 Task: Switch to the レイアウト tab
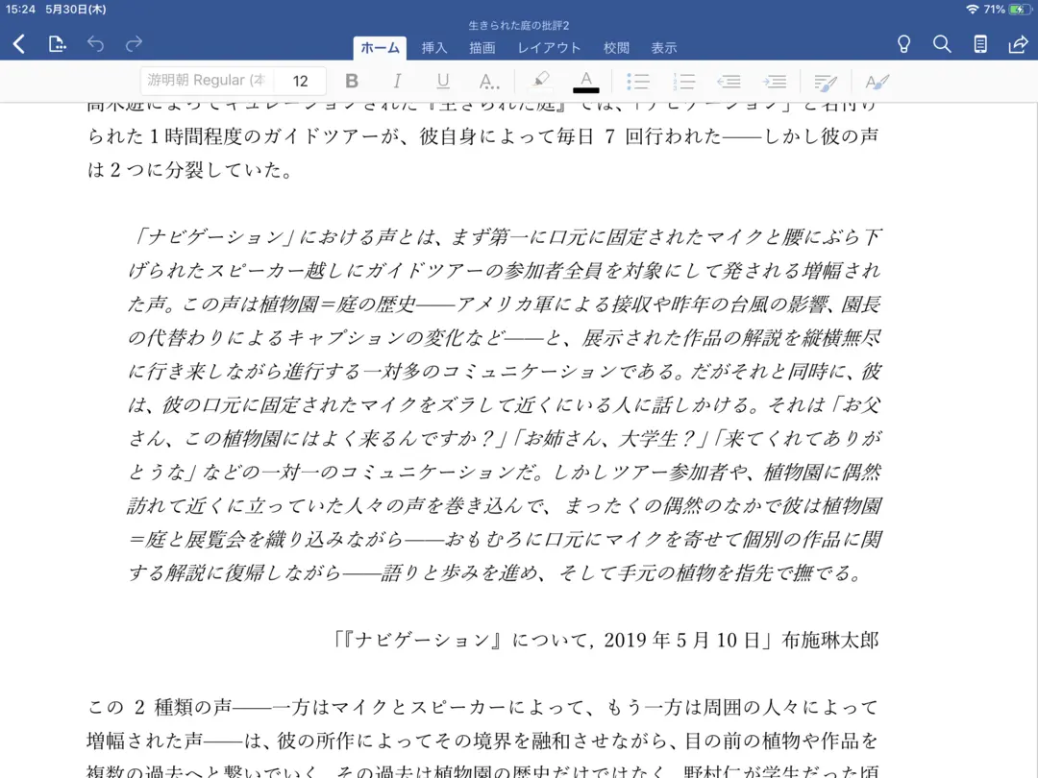(549, 48)
